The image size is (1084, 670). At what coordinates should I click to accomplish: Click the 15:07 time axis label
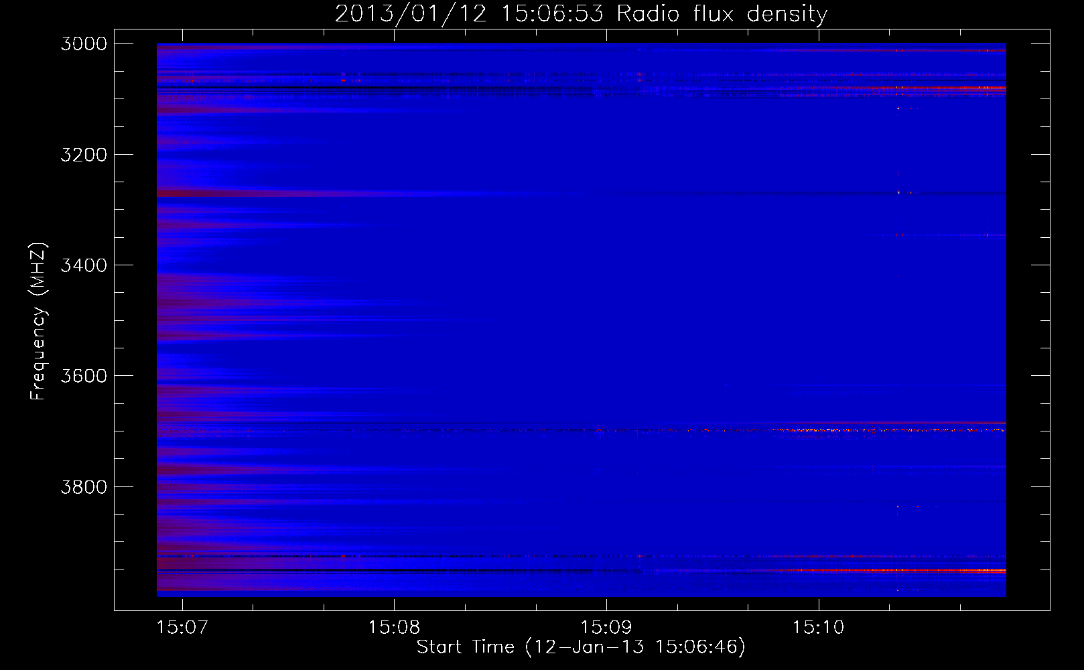coord(182,628)
